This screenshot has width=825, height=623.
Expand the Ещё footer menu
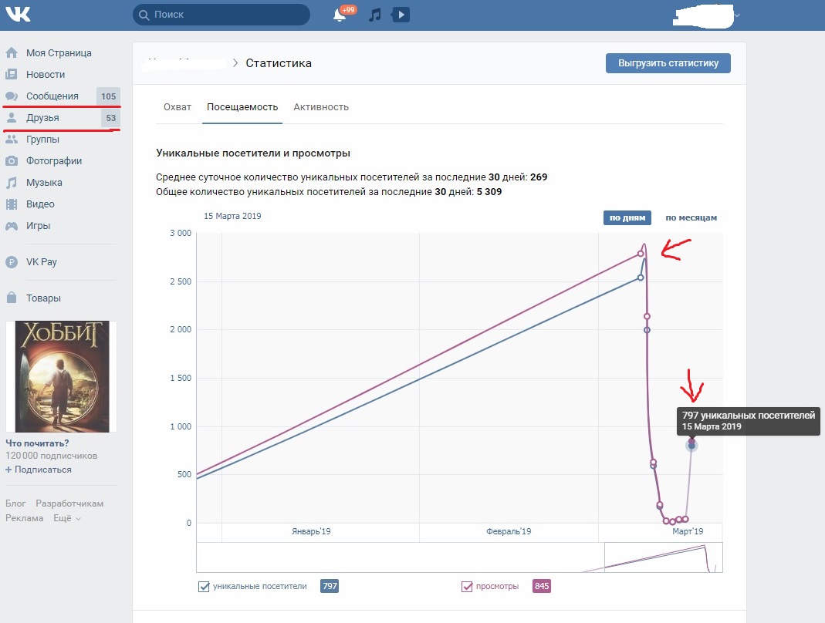[x=67, y=518]
